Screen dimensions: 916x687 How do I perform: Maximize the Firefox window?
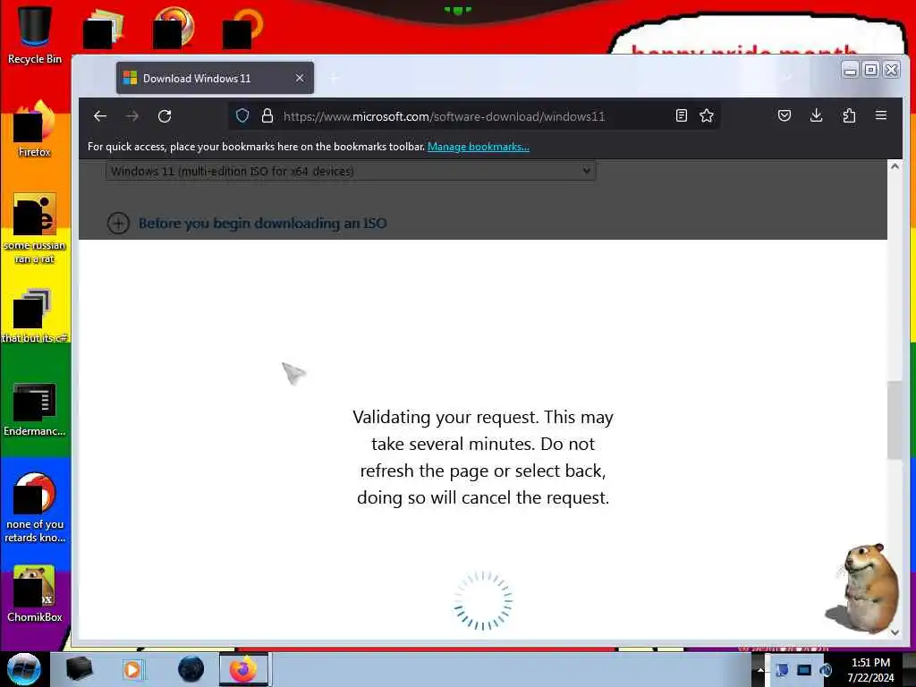tap(870, 70)
